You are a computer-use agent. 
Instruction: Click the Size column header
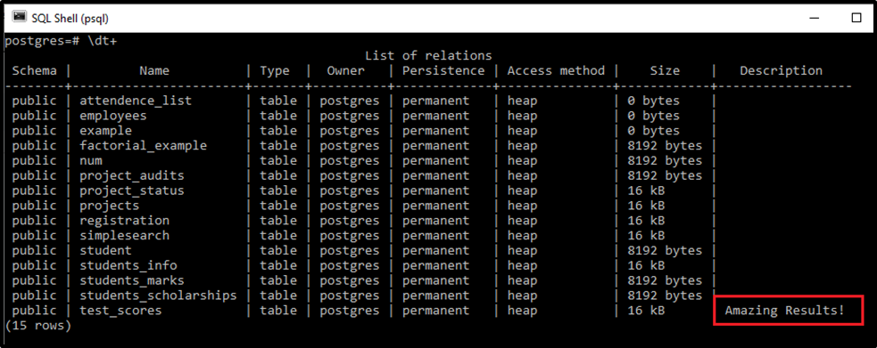tap(665, 71)
